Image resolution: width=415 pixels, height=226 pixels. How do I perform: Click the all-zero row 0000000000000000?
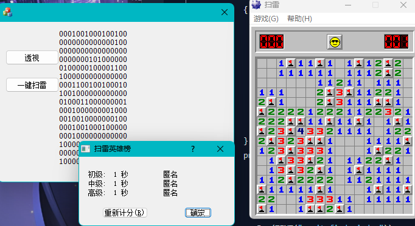(93, 51)
